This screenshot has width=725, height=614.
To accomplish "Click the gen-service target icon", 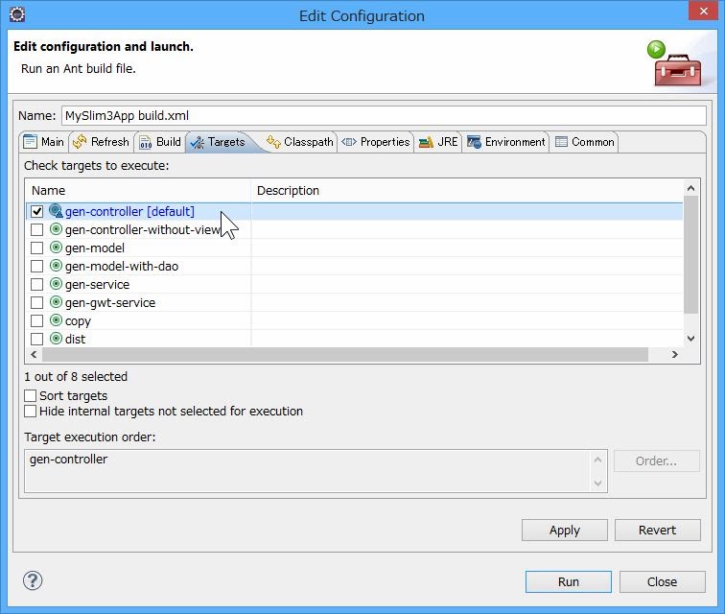I will [x=56, y=284].
